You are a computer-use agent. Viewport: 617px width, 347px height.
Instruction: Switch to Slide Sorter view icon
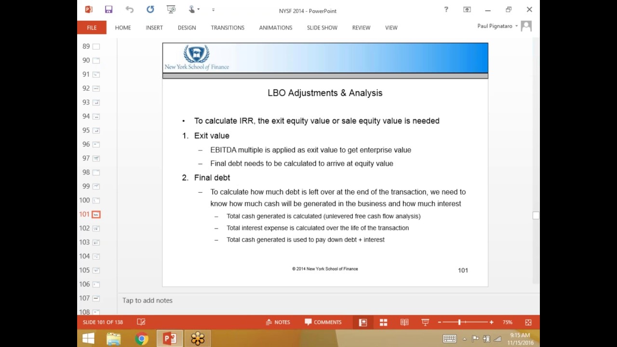(383, 322)
